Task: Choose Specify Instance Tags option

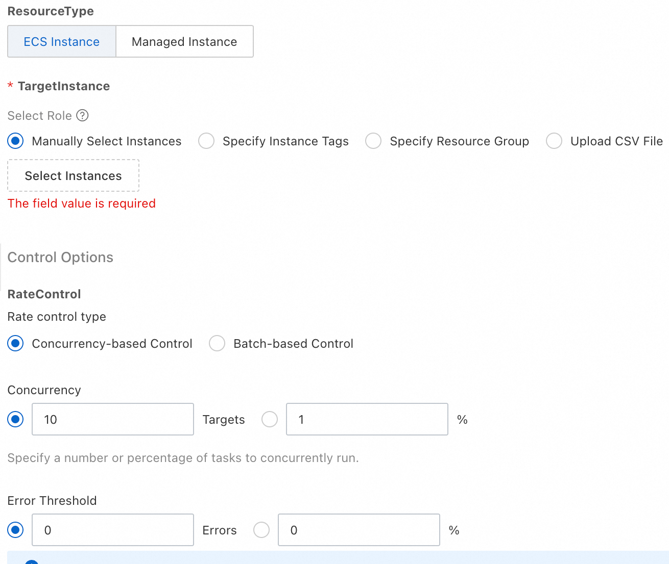Action: click(x=206, y=141)
